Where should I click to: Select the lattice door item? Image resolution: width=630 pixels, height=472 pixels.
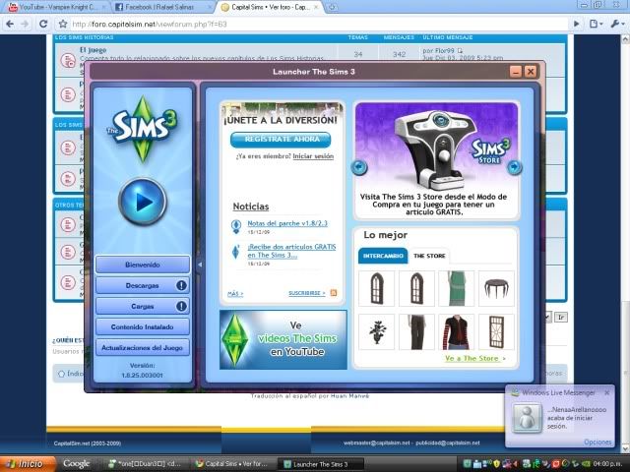tap(496, 332)
